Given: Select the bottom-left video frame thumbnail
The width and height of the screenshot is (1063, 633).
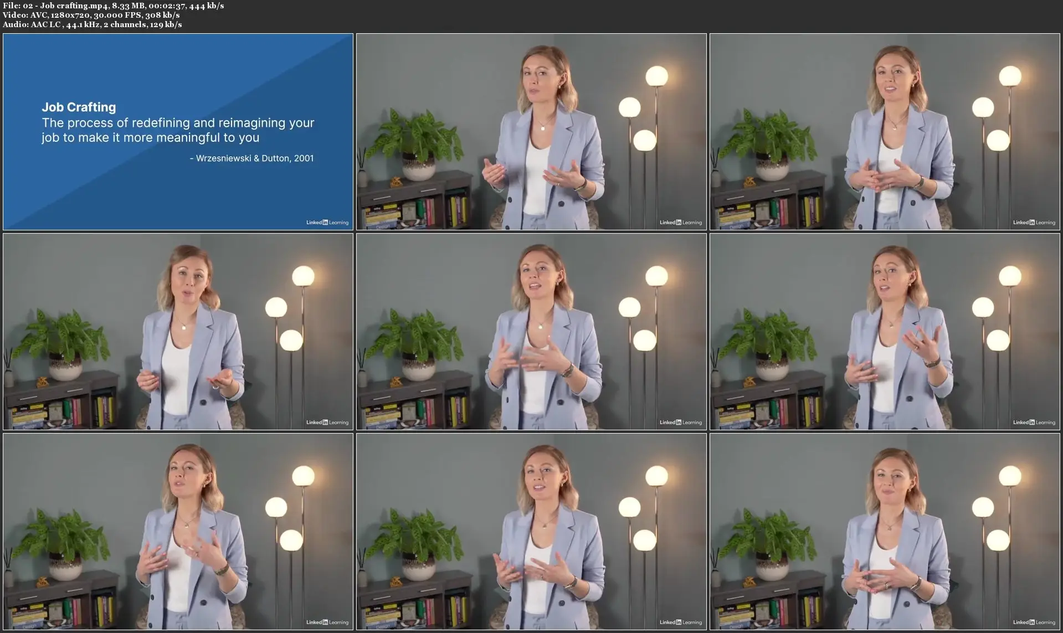Looking at the screenshot, I should 178,532.
